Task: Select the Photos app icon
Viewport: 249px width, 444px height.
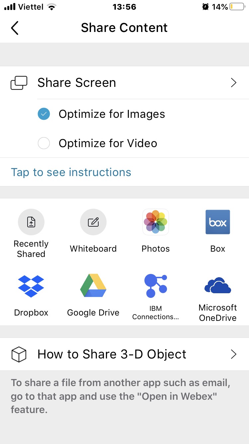Action: click(155, 222)
